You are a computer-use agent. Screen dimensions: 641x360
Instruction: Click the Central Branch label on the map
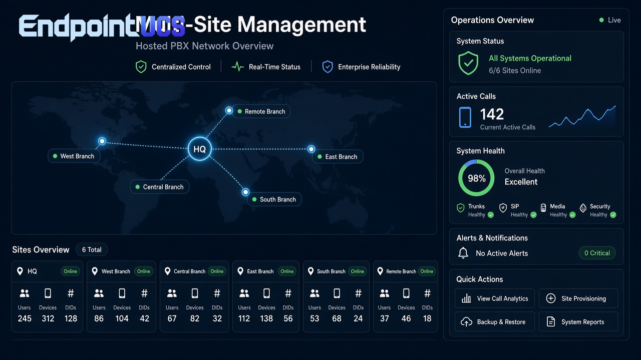[x=160, y=187]
